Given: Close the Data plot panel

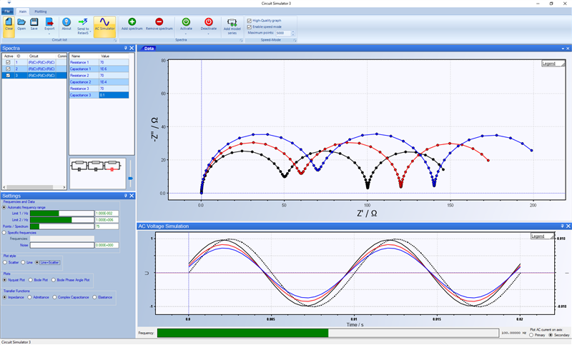Looking at the screenshot, I should 568,49.
